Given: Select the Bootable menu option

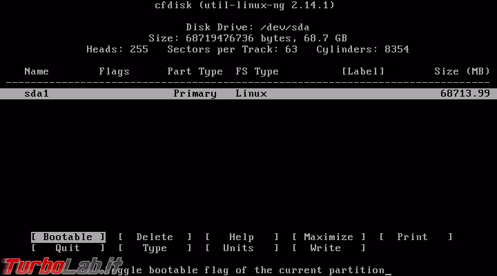Looking at the screenshot, I should coord(68,237).
